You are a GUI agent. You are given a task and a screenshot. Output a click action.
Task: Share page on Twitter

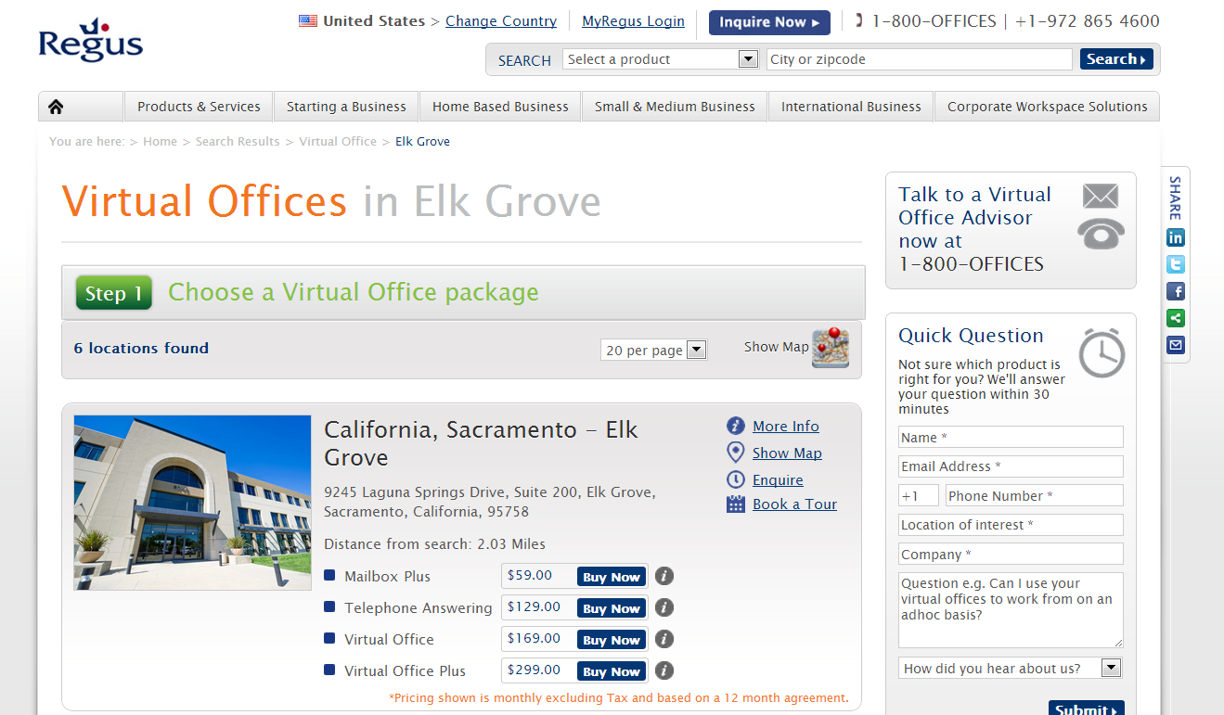click(x=1176, y=264)
